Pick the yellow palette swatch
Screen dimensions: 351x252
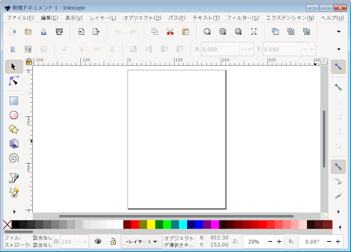click(151, 225)
